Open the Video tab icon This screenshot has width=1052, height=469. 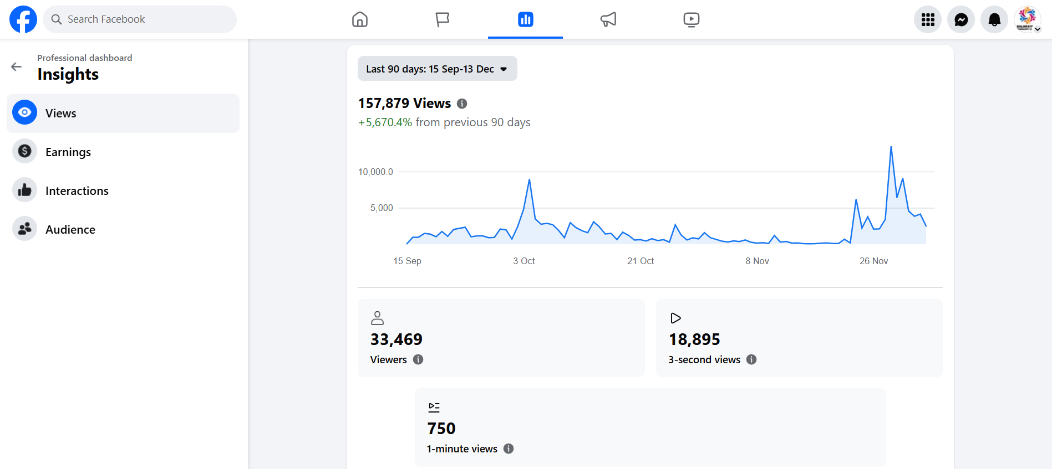click(691, 19)
